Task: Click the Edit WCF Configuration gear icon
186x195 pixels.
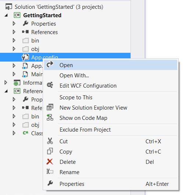Action: point(50,85)
